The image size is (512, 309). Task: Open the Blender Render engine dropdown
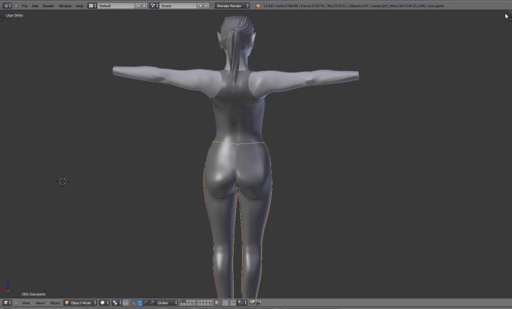click(x=232, y=6)
